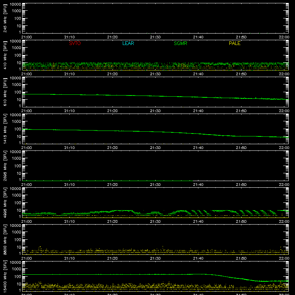Viewport: 295px width, 295px height.
Task: Click 21:50 label under the 610 MHz plot
Action: coord(241,111)
